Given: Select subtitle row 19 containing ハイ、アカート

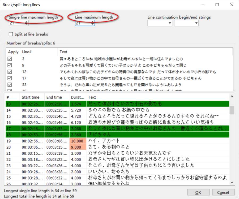Looking at the screenshot, I should click(106, 141).
